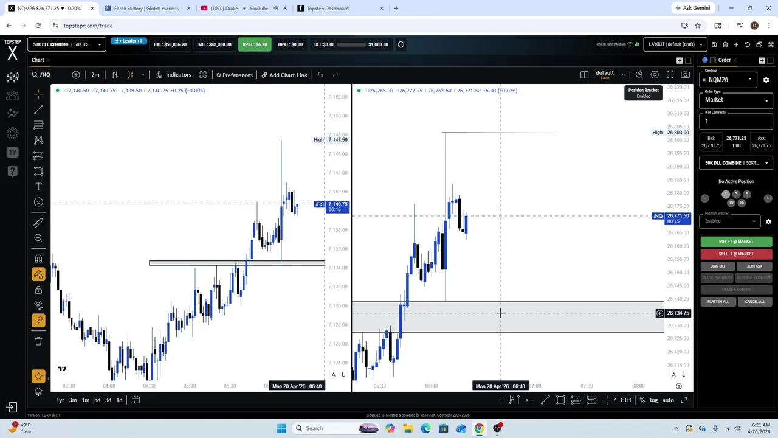
Task: Switch to the Chart panel tab
Action: click(38, 60)
